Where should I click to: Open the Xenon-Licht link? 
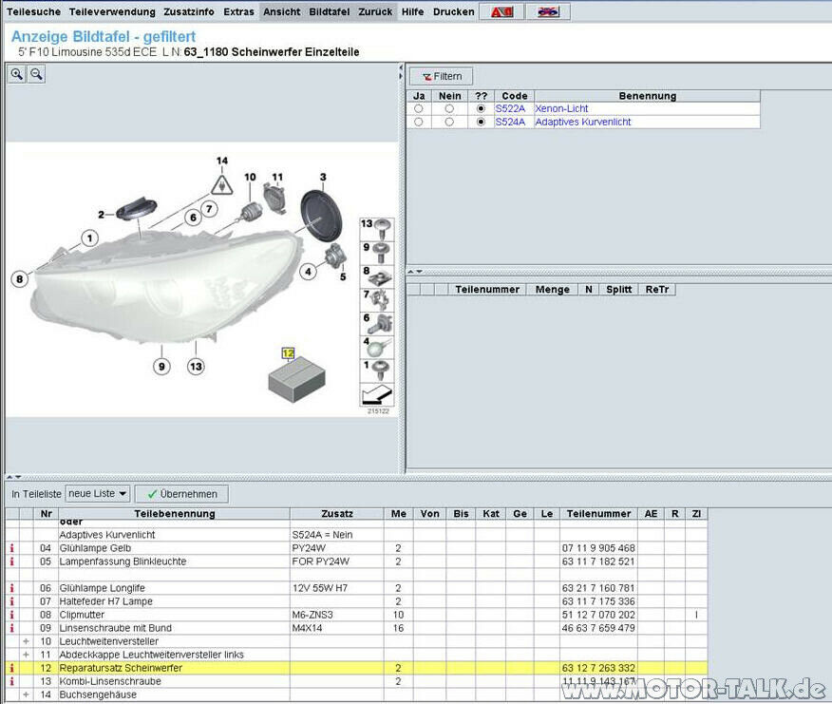point(561,108)
